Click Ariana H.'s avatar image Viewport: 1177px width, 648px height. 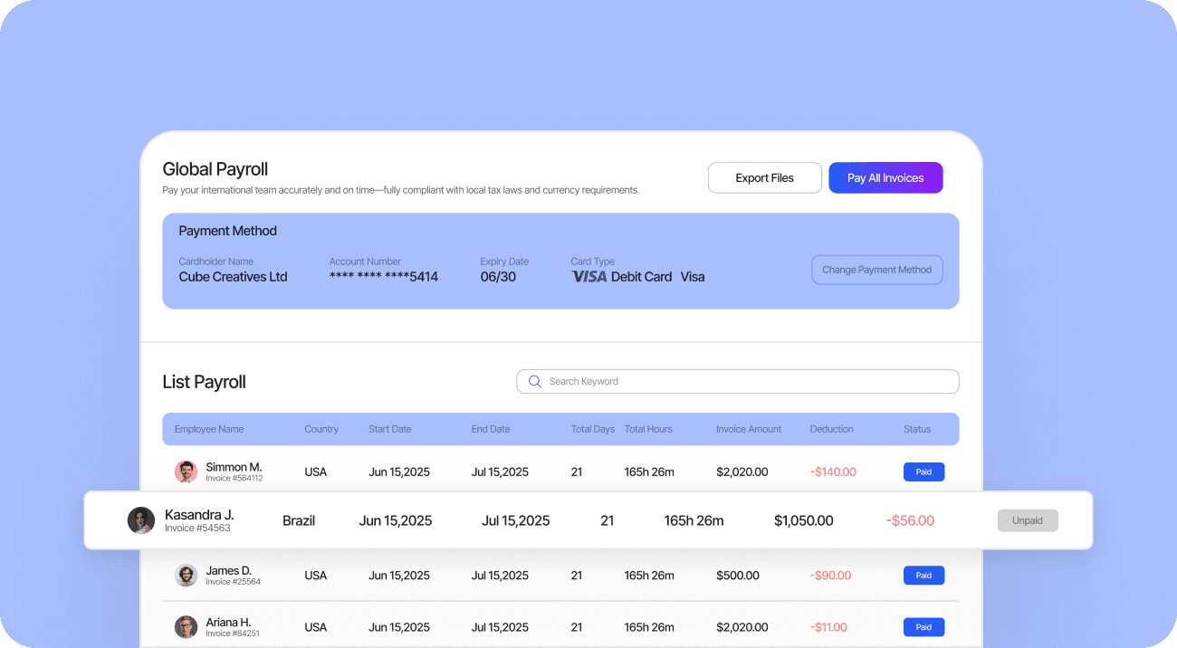click(x=186, y=627)
